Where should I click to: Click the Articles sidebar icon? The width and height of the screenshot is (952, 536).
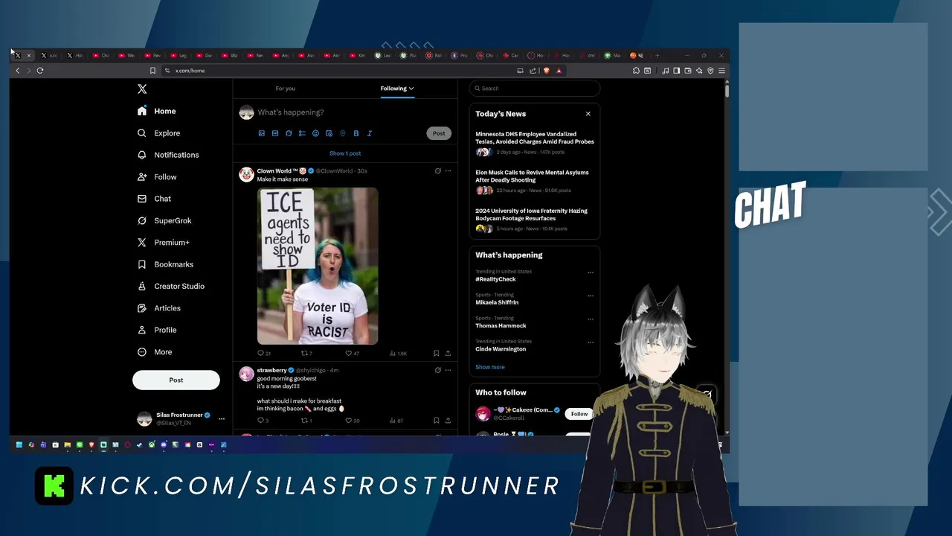142,308
